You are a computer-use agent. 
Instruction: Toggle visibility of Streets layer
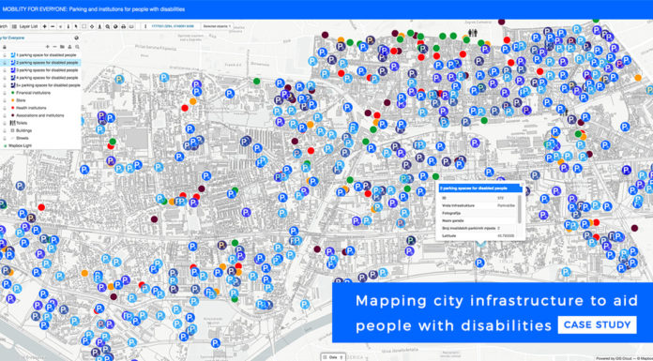[5, 138]
